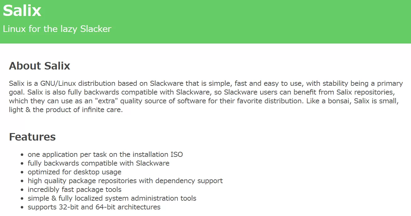Select the "one application per task" list item
This screenshot has width=411, height=216.
coord(105,154)
